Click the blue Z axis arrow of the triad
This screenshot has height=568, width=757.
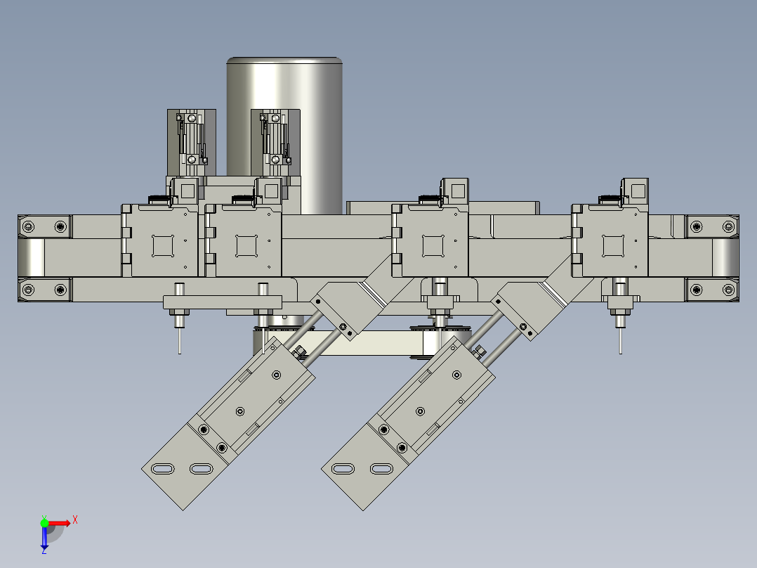click(44, 539)
